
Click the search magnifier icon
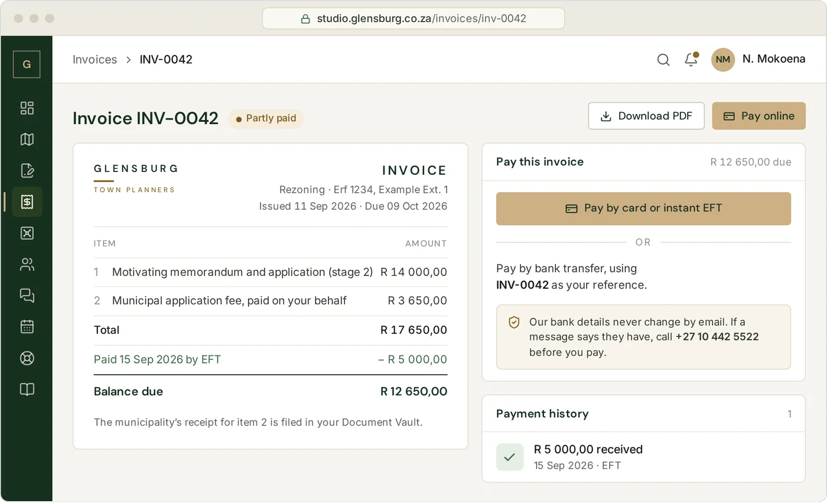point(663,60)
